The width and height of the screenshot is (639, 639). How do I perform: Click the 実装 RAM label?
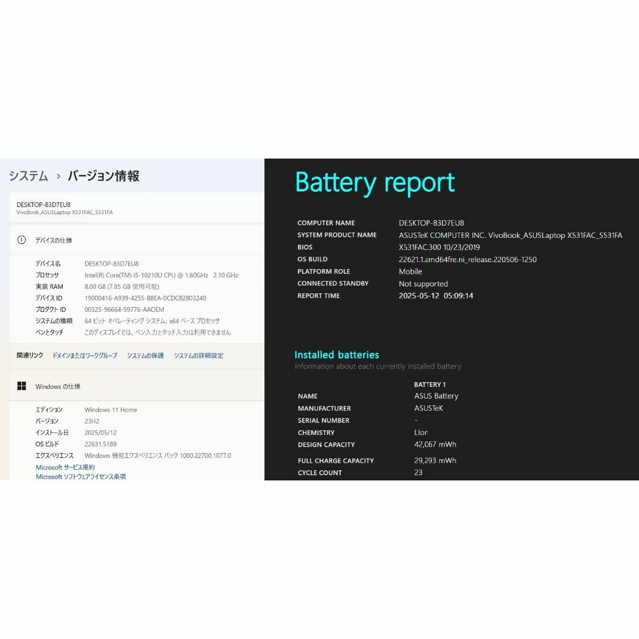(x=49, y=286)
